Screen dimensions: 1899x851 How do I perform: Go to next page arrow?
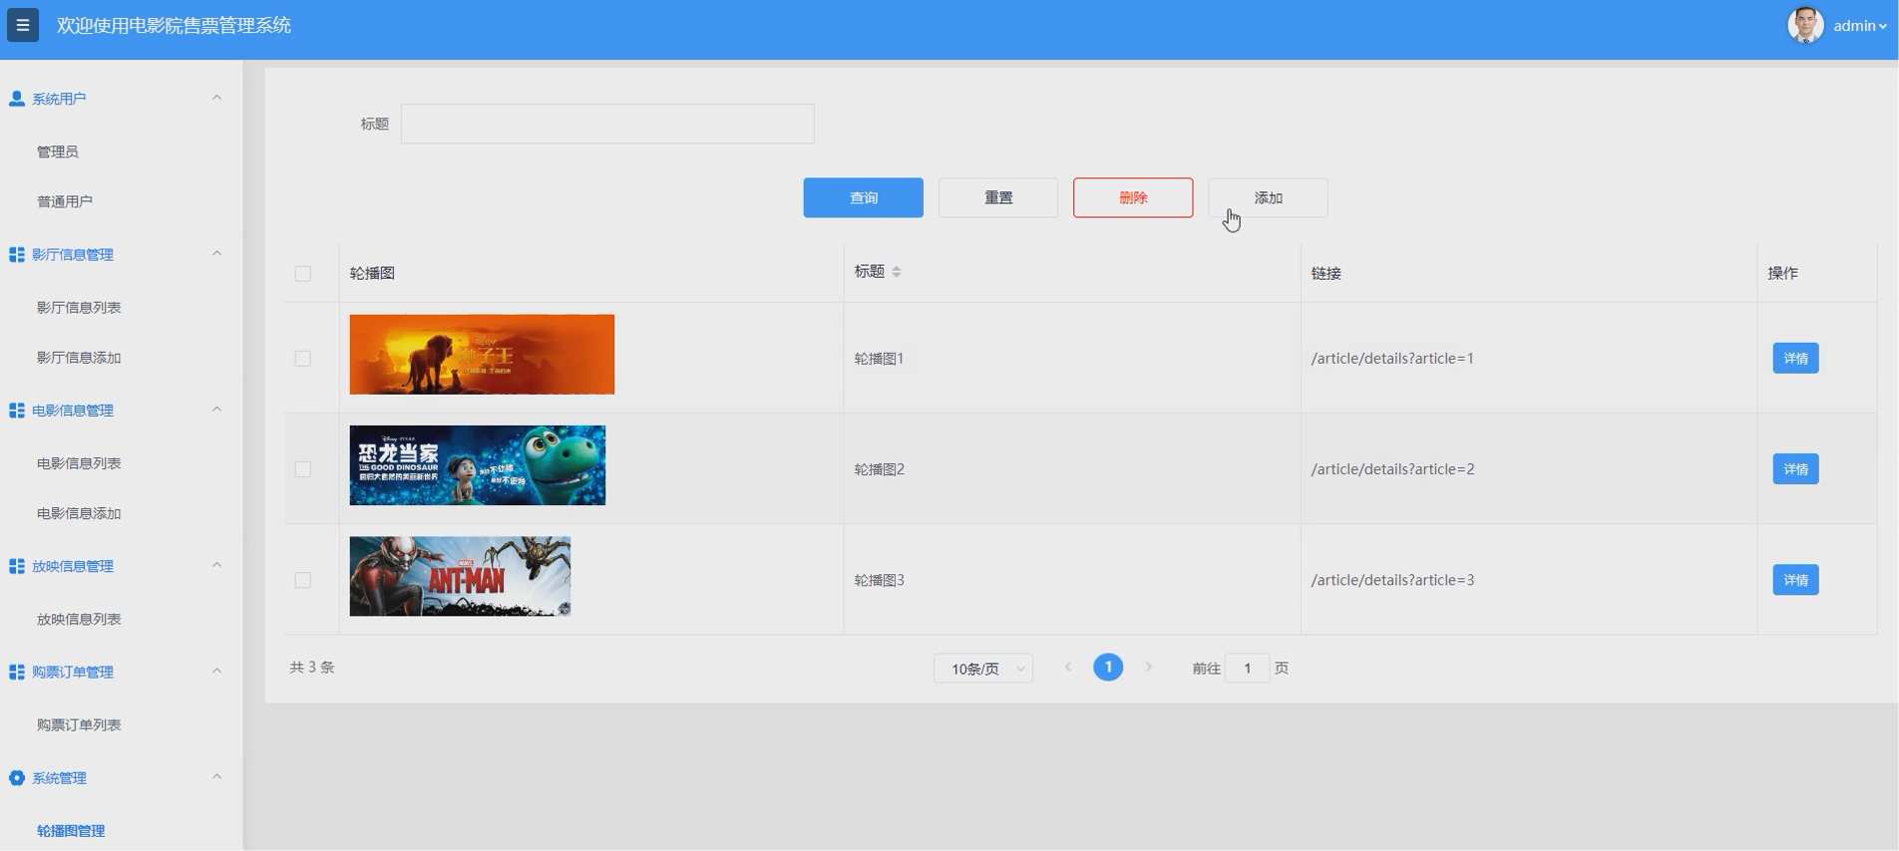1148,668
